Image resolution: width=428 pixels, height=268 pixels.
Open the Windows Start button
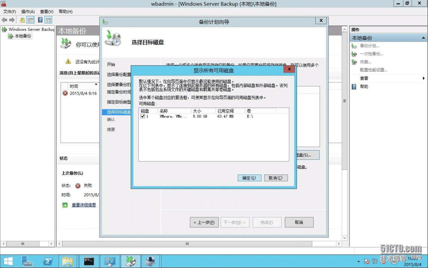(8, 261)
